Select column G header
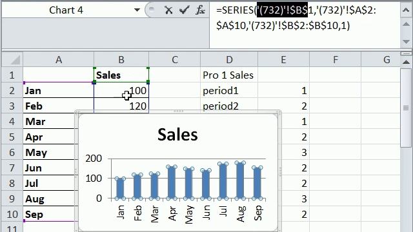413x232 pixels. pos(381,60)
